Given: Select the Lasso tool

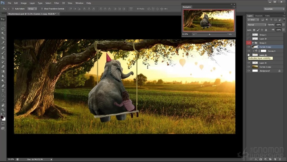Looking at the screenshot, I should tap(3, 28).
